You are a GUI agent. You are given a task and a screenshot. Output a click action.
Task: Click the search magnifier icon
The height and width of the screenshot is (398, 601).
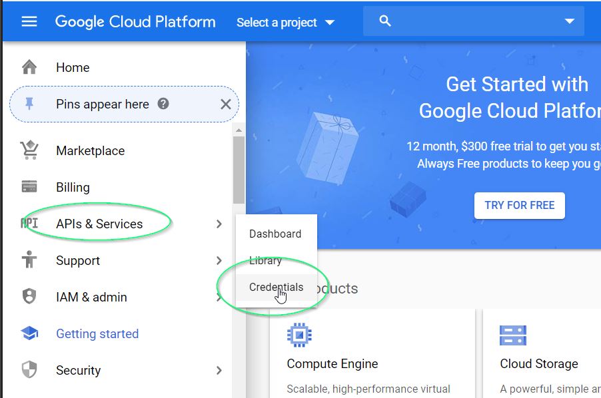385,21
